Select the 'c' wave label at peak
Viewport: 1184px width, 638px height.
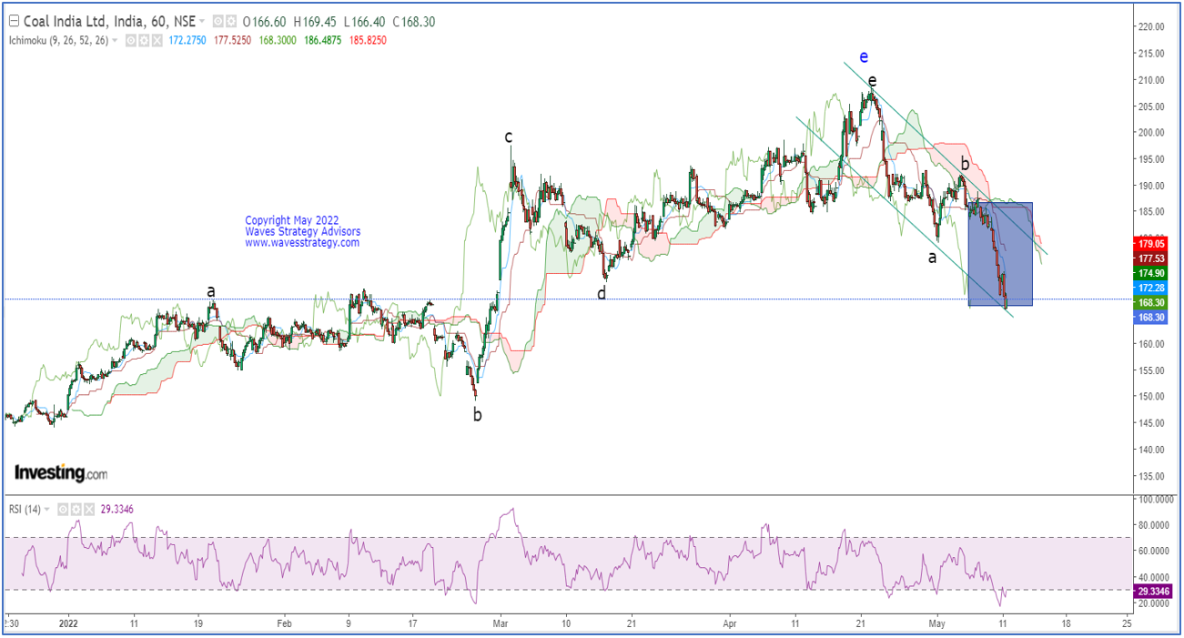[x=509, y=137]
